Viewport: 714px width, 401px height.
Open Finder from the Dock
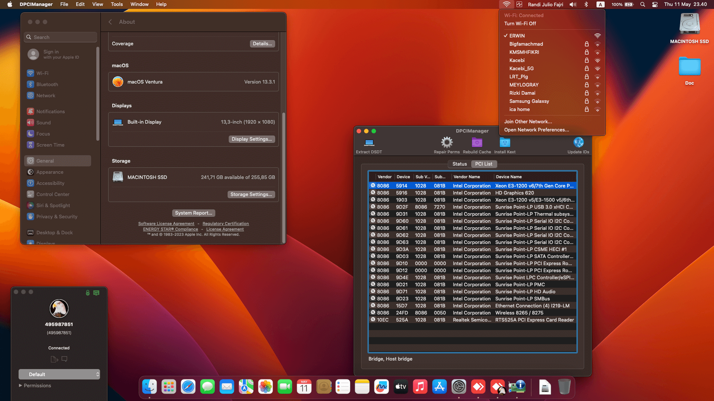click(149, 387)
